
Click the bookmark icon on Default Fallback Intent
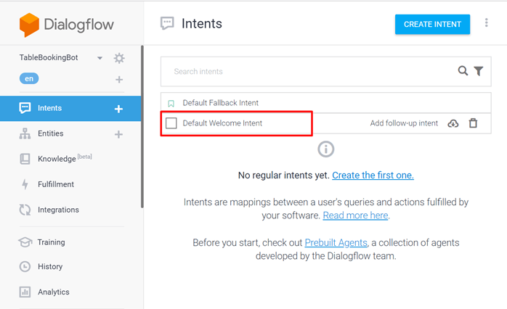pos(171,103)
